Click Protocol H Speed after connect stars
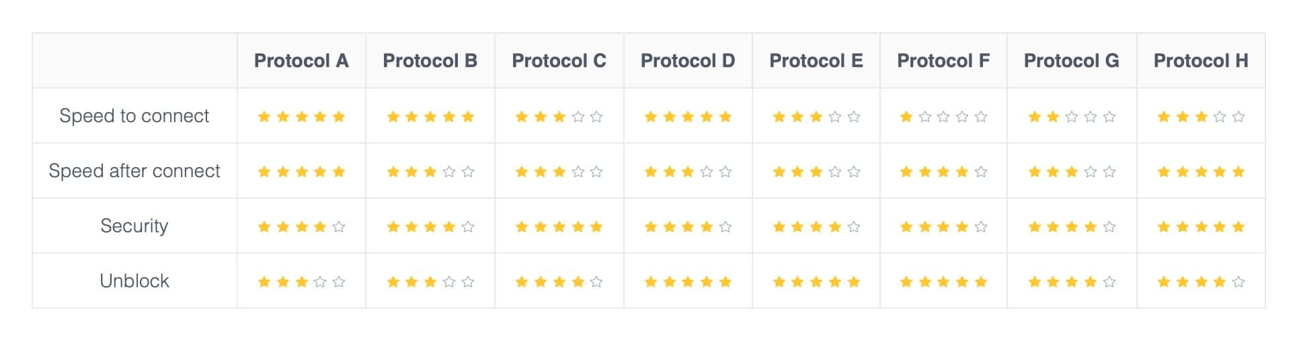Viewport: 1299px width, 345px height. coord(1201,172)
